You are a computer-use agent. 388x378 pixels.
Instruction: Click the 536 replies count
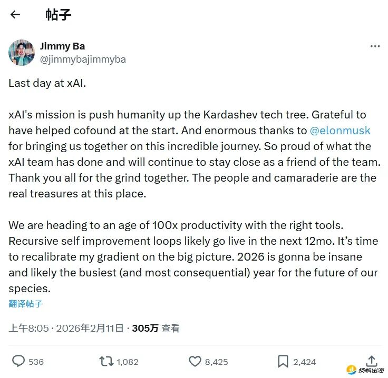[36, 362]
